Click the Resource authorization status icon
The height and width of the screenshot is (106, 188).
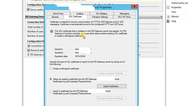28,50
